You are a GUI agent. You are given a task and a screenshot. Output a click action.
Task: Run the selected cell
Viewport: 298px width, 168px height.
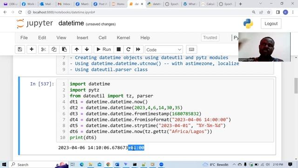pos(104,49)
